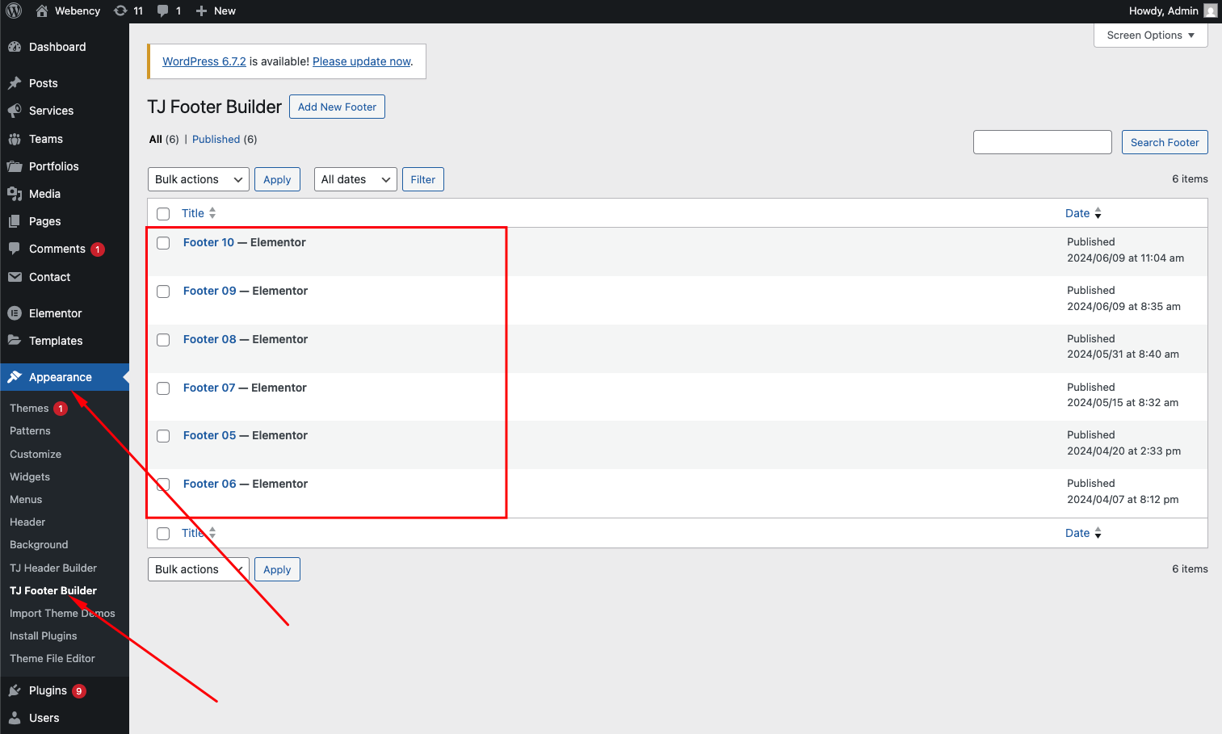
Task: Click the Plugins plug icon
Action: tap(15, 690)
